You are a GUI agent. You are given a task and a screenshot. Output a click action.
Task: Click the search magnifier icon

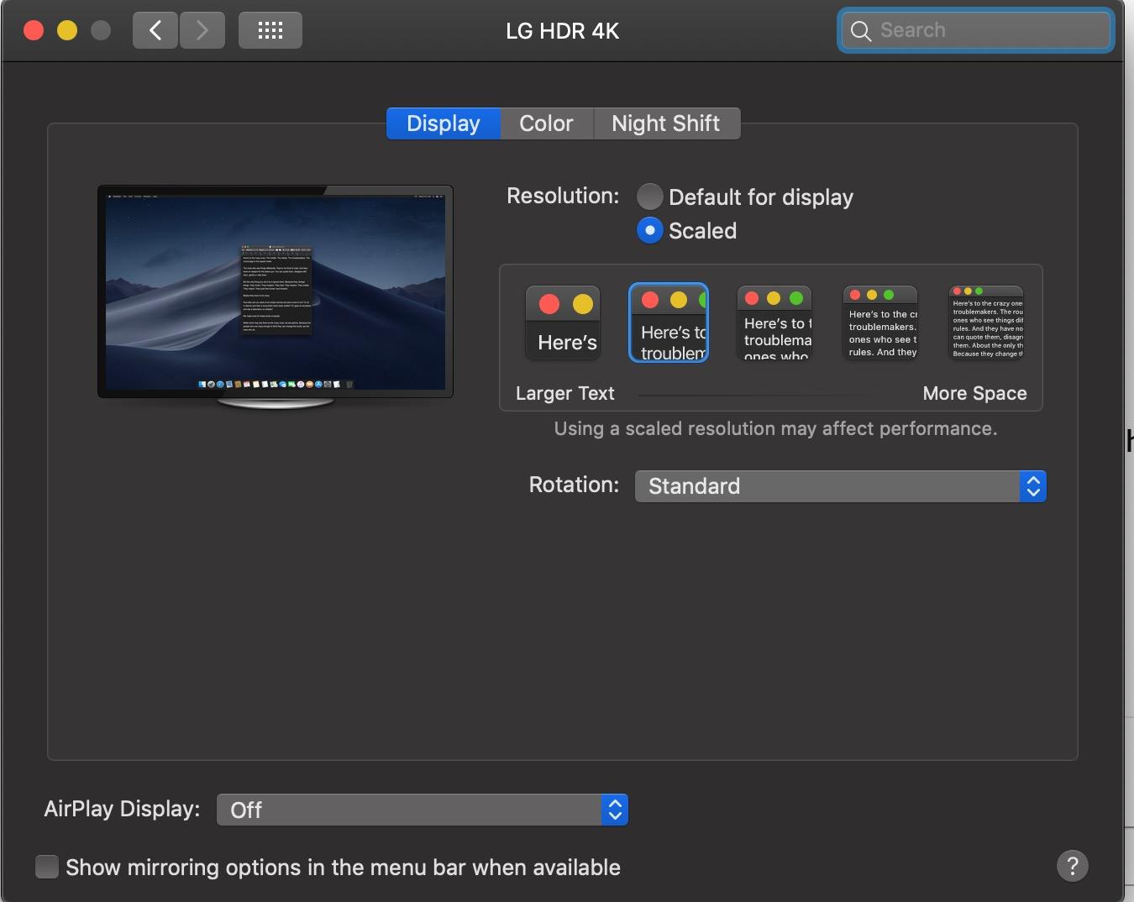tap(860, 31)
